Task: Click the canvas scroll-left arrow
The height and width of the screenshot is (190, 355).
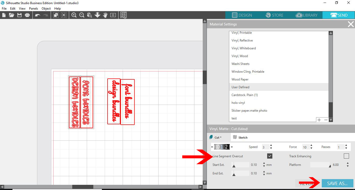Action: coord(2,187)
